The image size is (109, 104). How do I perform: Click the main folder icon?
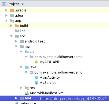22,47
